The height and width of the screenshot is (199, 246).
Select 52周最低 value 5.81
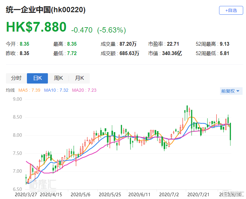click(x=224, y=53)
